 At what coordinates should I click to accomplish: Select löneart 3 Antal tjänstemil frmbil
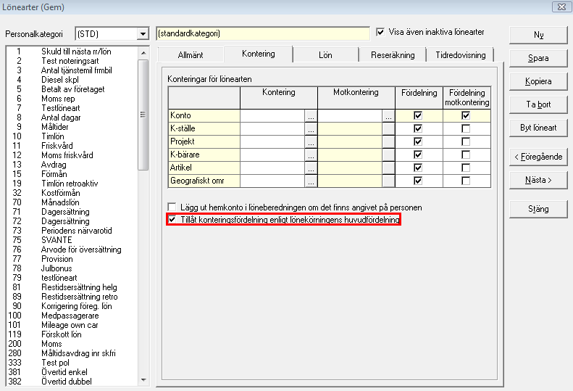72,70
